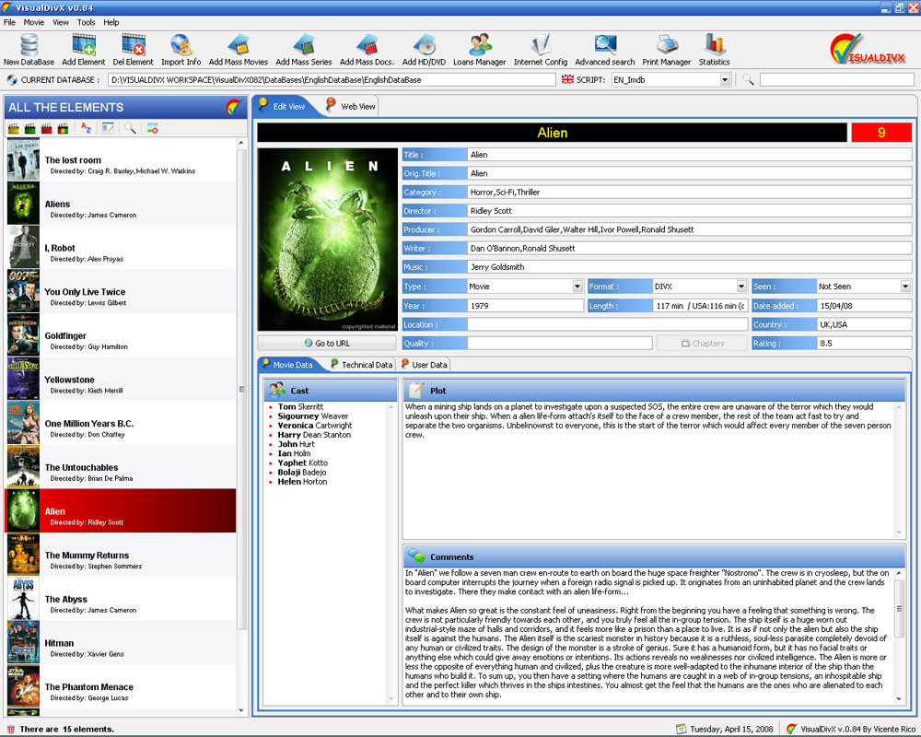This screenshot has width=921, height=737.
Task: Open the Advanced search tool
Action: (x=605, y=50)
